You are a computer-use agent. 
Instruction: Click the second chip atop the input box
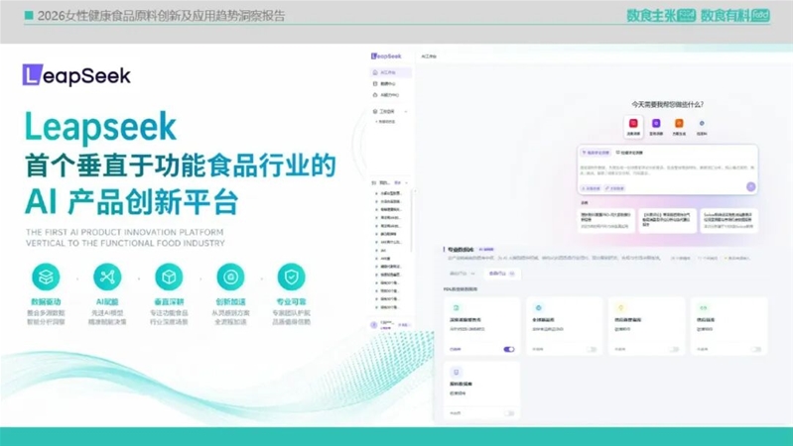tap(629, 153)
